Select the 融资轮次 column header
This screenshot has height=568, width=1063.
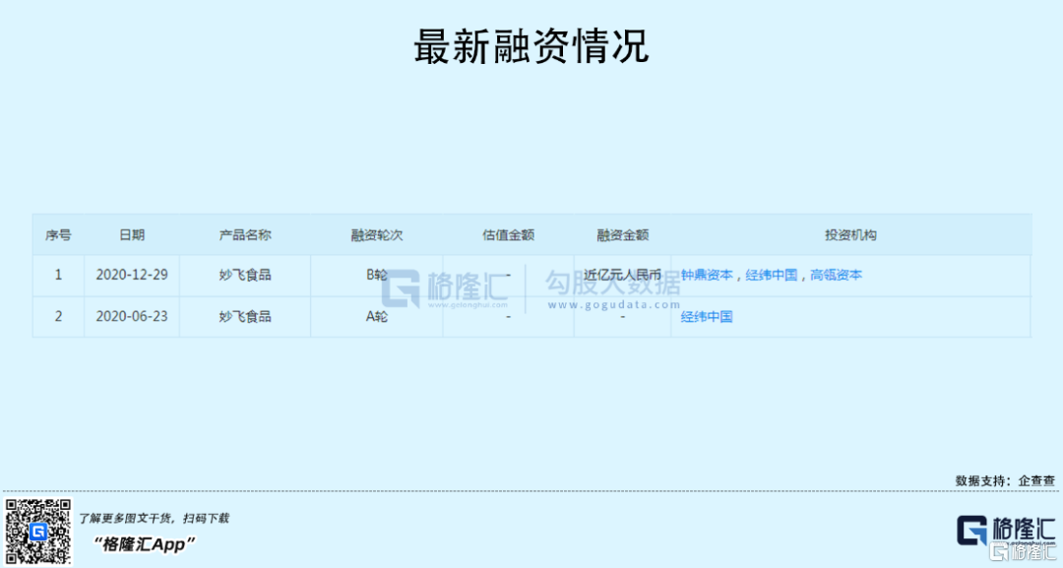376,235
